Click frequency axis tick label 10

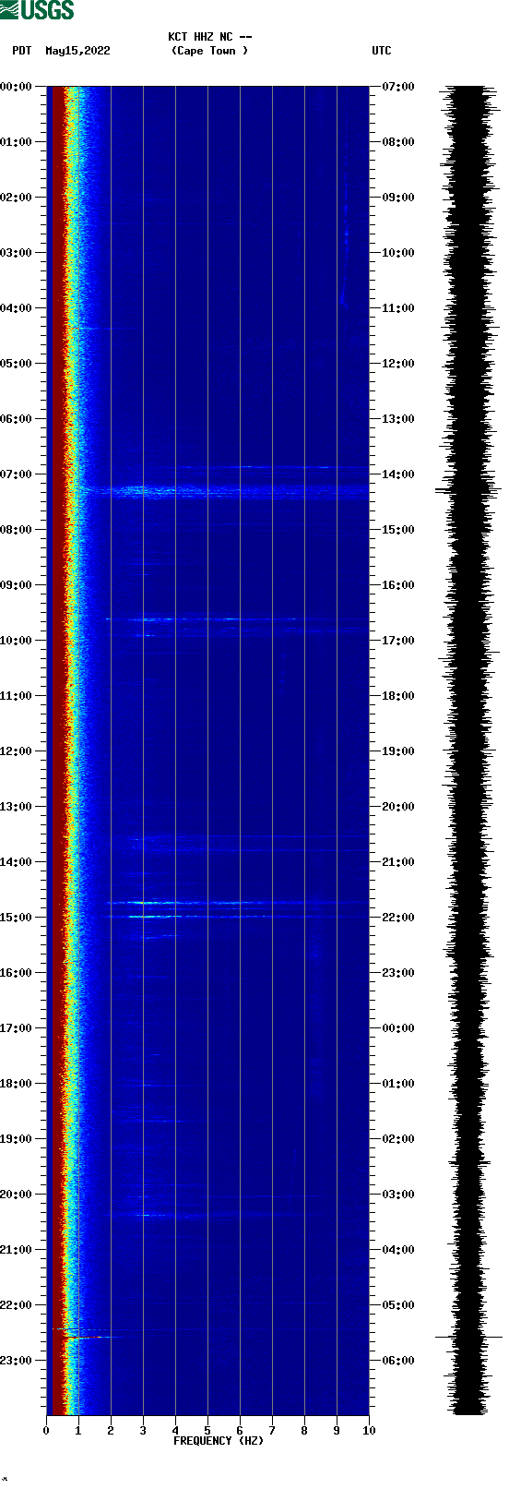(369, 1431)
